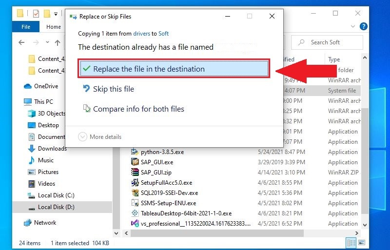Open Pictures in the navigation pane
Image resolution: width=390 pixels, height=250 pixels.
point(43,172)
